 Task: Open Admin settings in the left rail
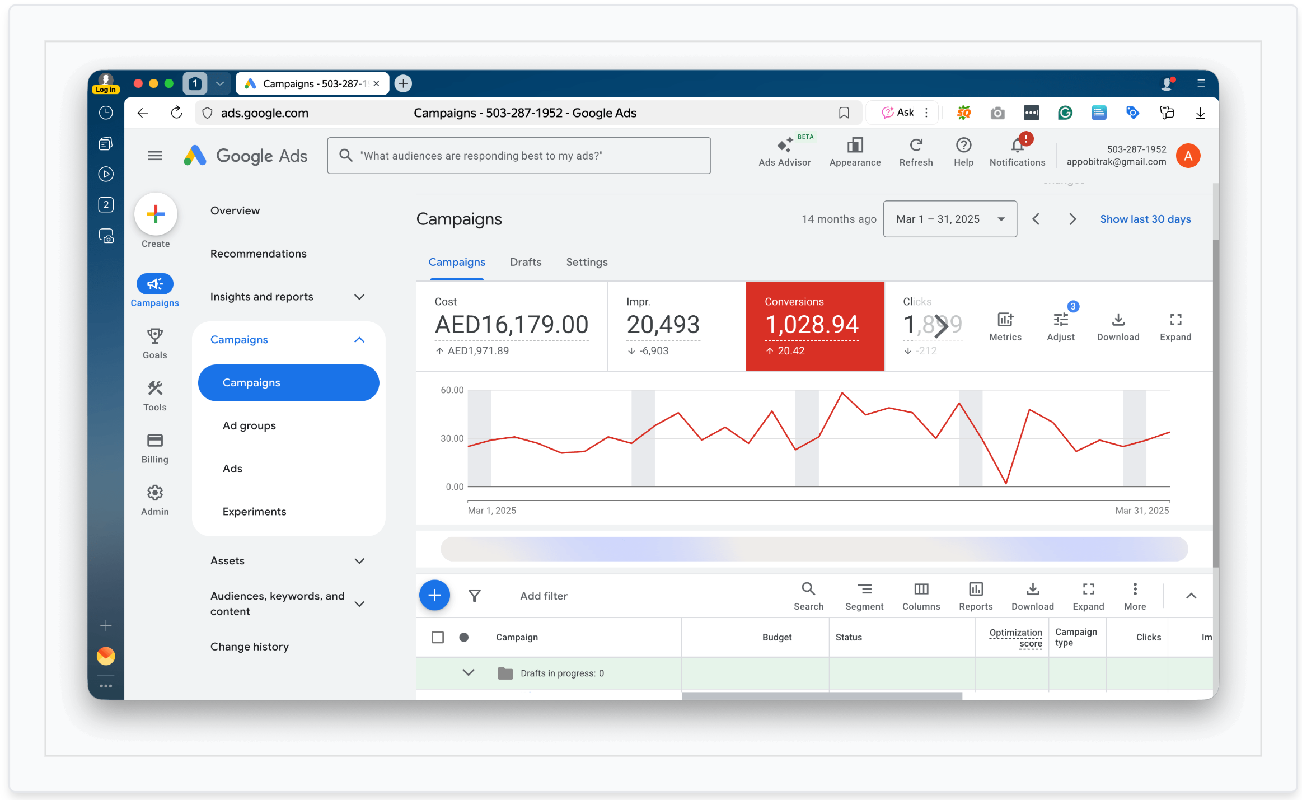pos(155,500)
